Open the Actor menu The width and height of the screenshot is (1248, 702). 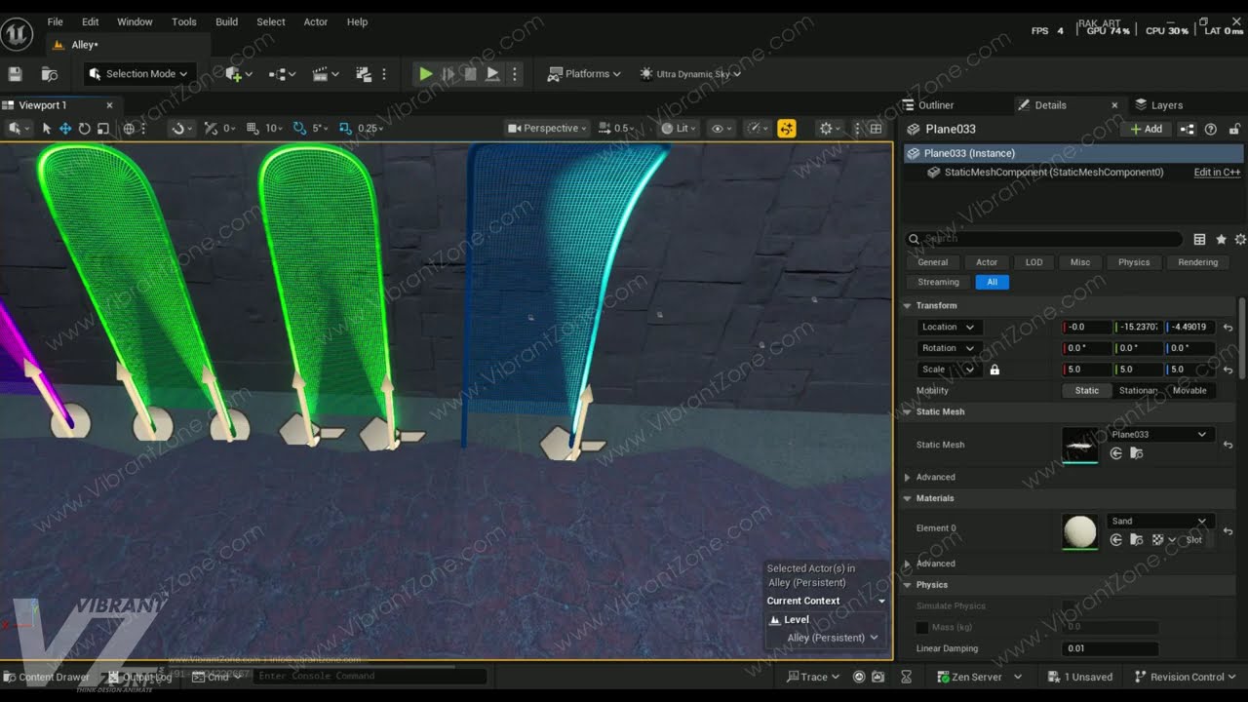coord(316,21)
